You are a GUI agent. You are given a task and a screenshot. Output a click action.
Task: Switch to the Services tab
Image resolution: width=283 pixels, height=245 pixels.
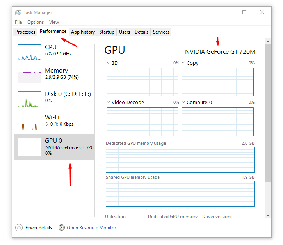tap(161, 32)
